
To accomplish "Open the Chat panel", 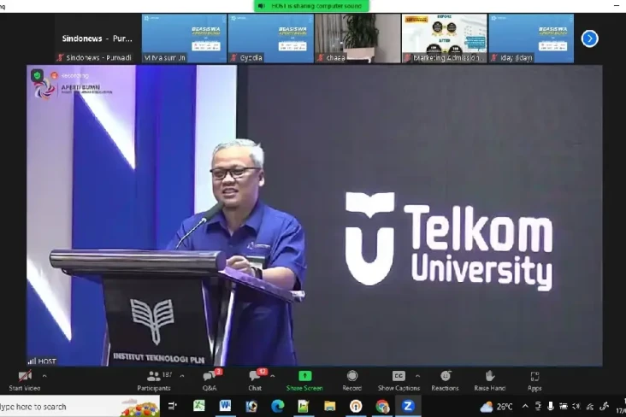I will pos(255,381).
